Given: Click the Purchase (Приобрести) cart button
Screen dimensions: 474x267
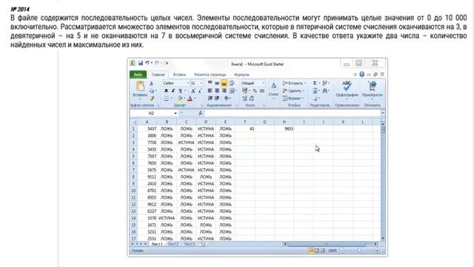Looking at the screenshot, I should (x=372, y=89).
